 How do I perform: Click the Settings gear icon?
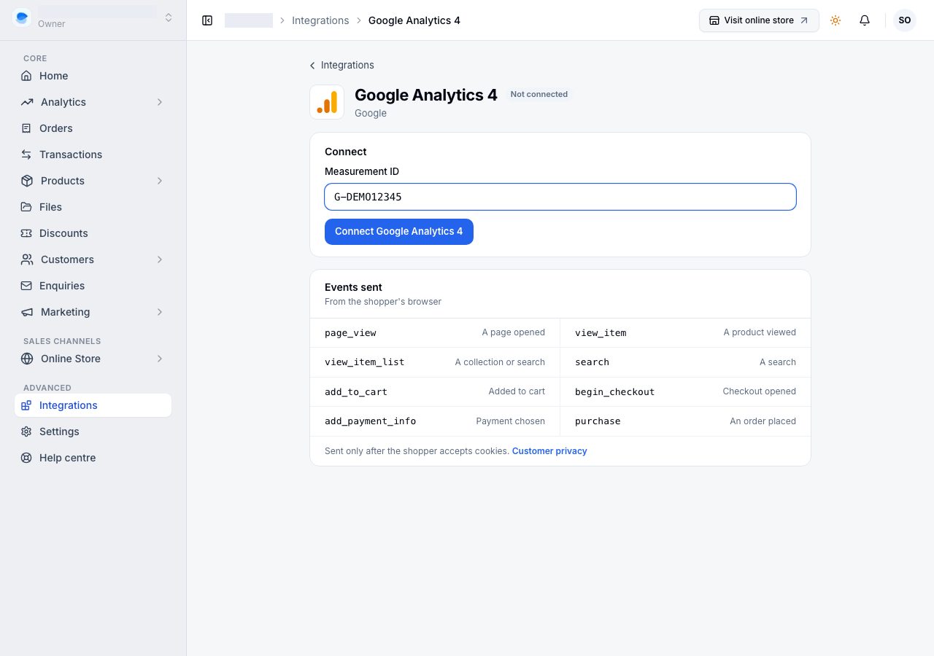click(26, 432)
